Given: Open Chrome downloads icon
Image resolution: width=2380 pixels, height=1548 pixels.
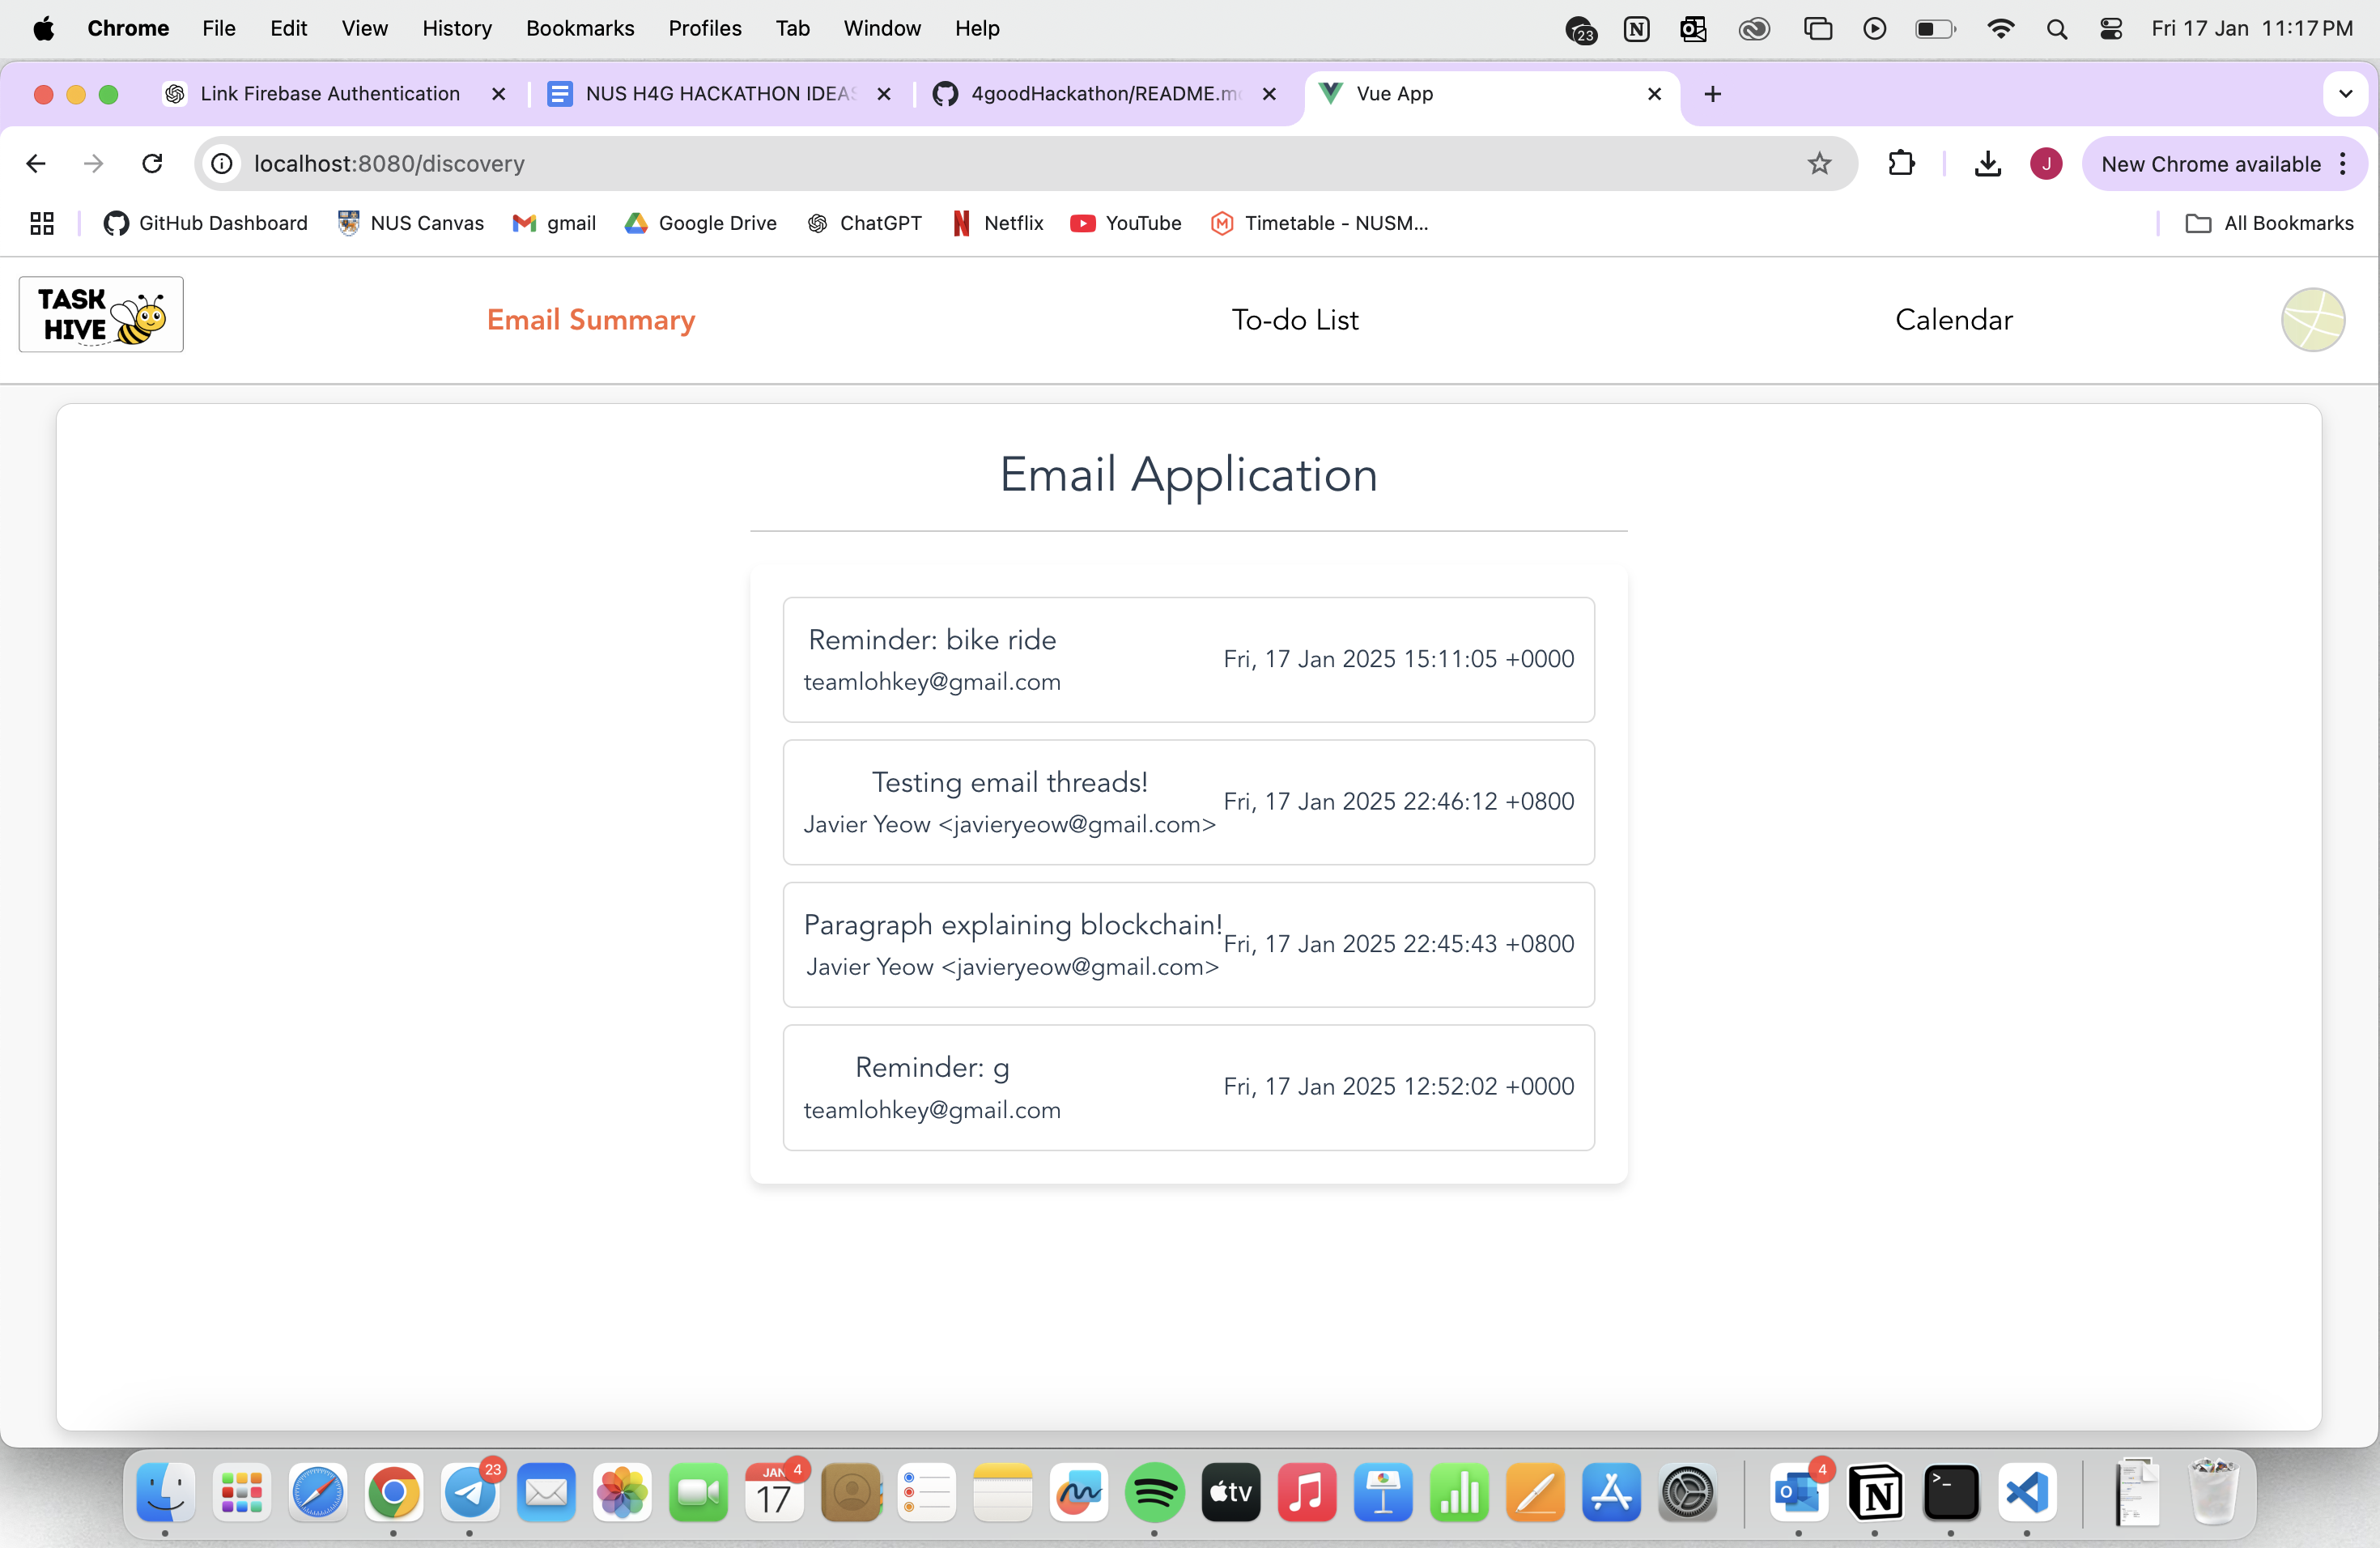Looking at the screenshot, I should coord(1987,163).
